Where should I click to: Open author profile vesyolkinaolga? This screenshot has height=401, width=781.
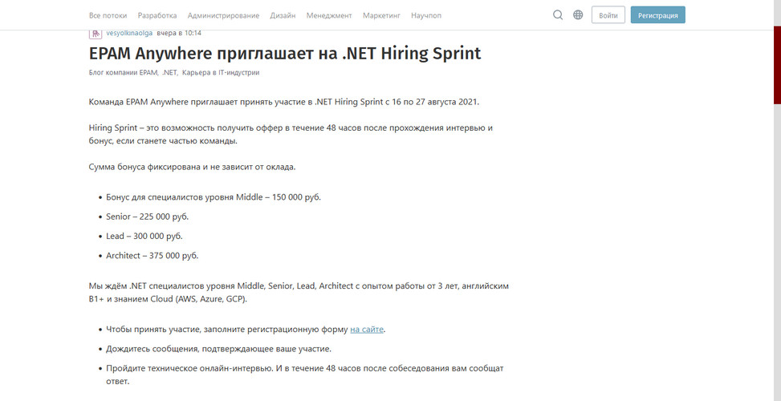[x=129, y=34]
